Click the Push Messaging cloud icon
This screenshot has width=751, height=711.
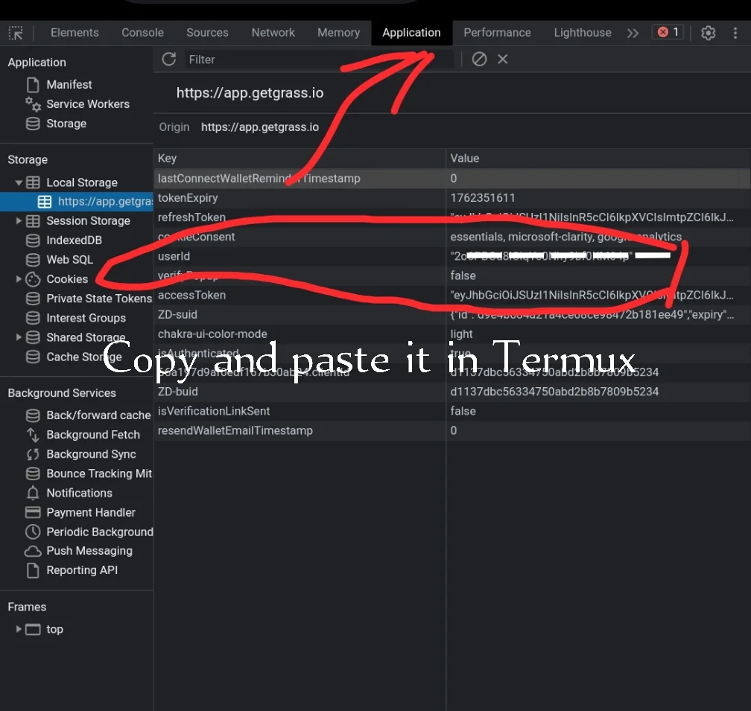33,551
